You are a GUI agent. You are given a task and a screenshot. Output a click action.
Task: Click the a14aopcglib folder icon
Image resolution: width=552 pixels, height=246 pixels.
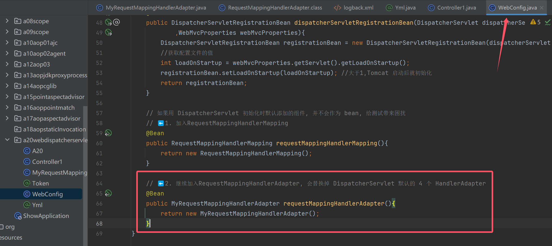[18, 86]
